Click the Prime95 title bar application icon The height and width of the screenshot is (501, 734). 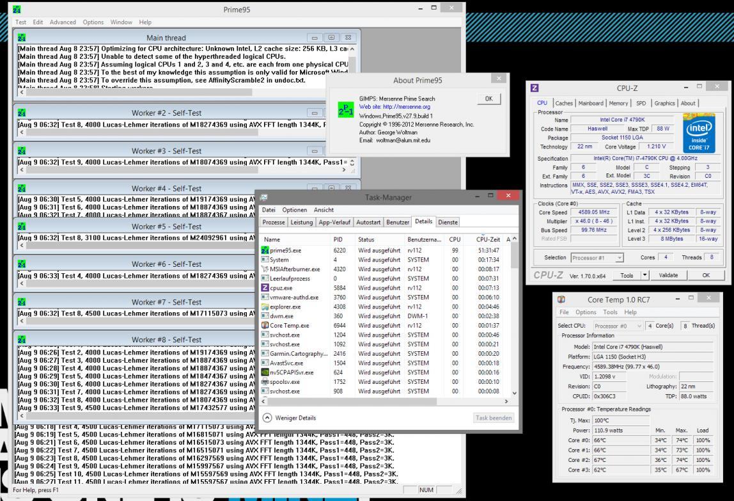point(17,10)
